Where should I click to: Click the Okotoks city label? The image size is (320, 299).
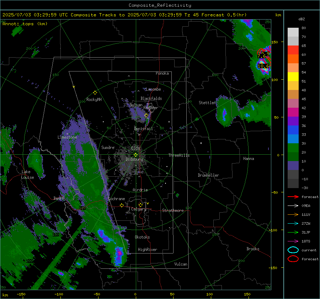pos(142,237)
